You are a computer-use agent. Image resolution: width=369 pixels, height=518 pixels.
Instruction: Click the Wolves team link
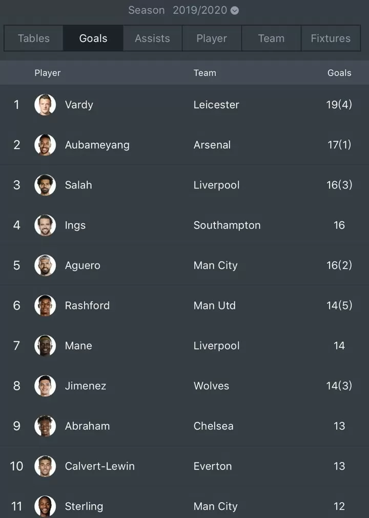coord(211,386)
